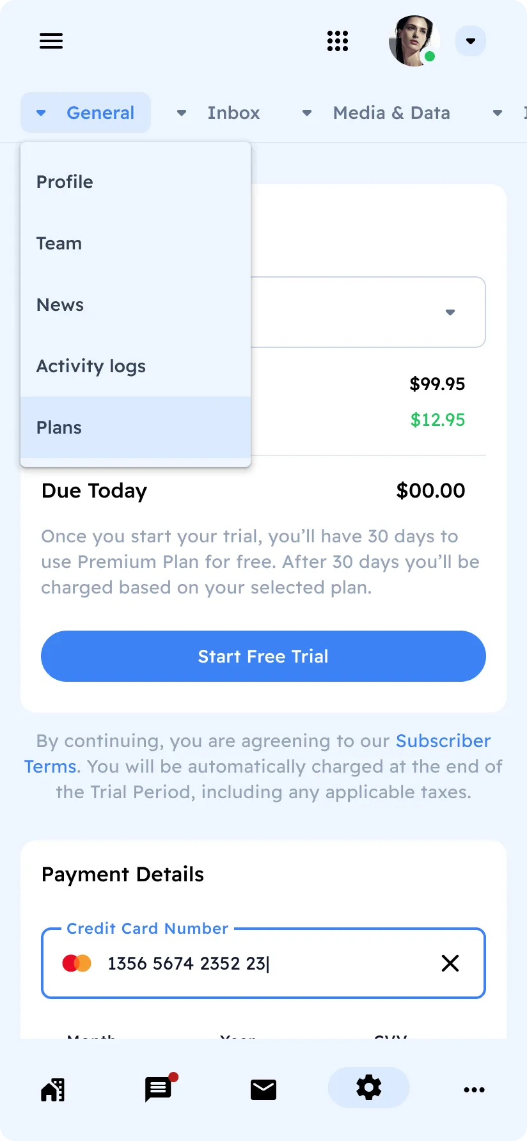Select the Plans menu item

59,427
